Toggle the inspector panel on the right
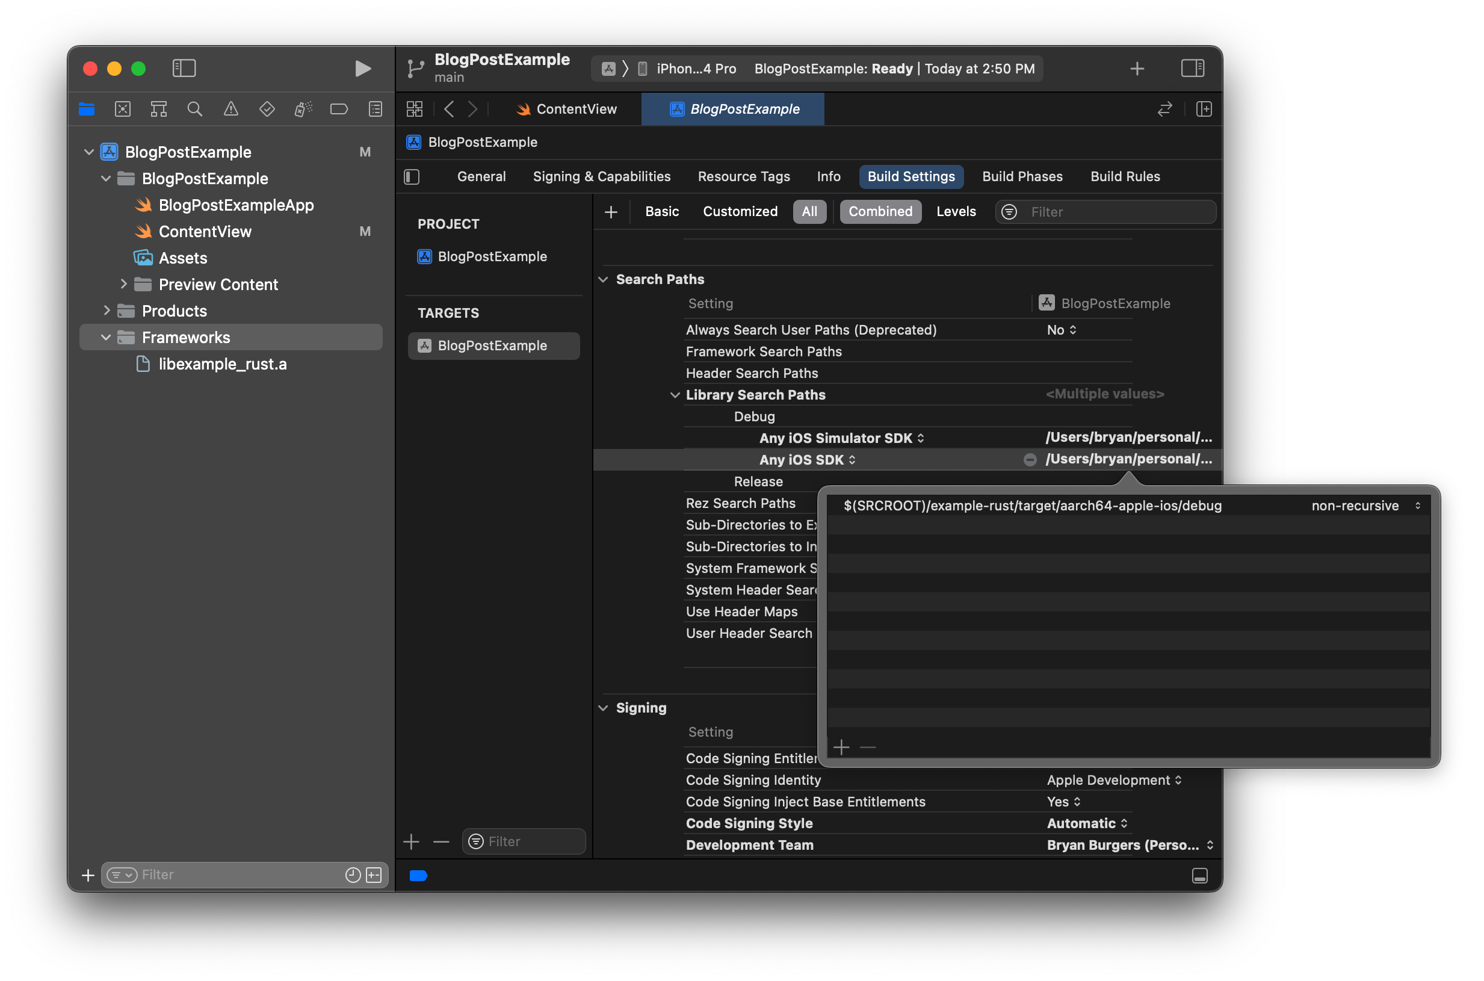Viewport: 1484px width, 981px height. 1192,68
